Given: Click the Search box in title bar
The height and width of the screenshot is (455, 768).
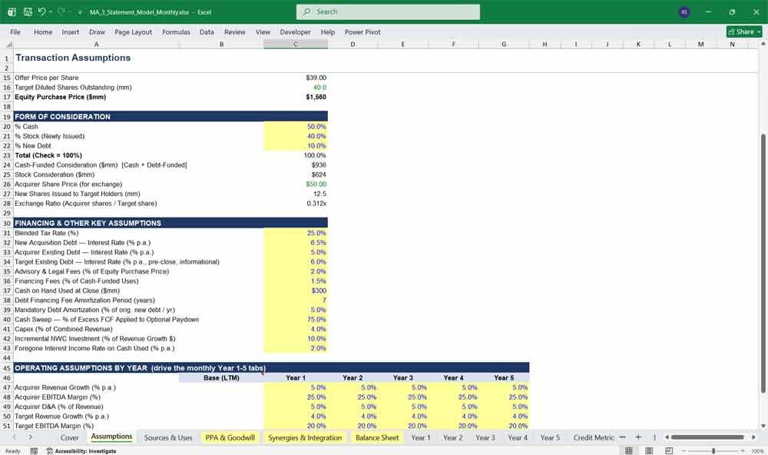Looking at the screenshot, I should click(x=388, y=12).
